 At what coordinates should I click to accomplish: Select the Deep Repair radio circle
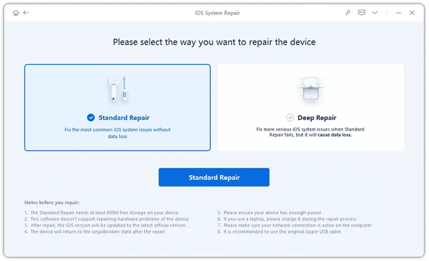coord(290,117)
